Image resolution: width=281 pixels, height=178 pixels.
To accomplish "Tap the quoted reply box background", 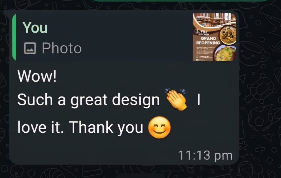I will tap(125, 37).
